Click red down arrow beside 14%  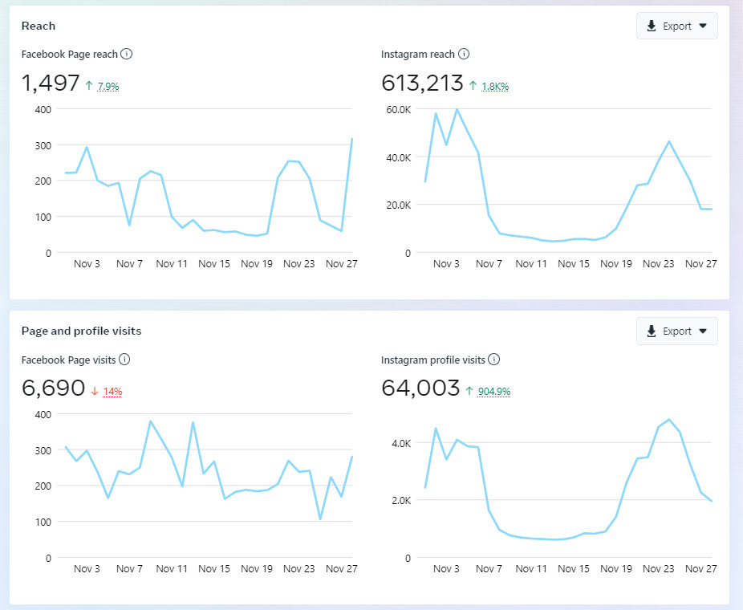click(94, 391)
